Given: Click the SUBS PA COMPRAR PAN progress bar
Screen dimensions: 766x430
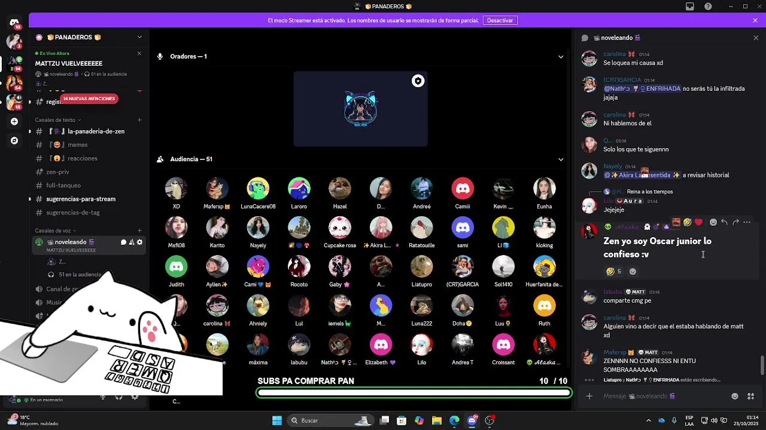Looking at the screenshot, I should pos(414,392).
